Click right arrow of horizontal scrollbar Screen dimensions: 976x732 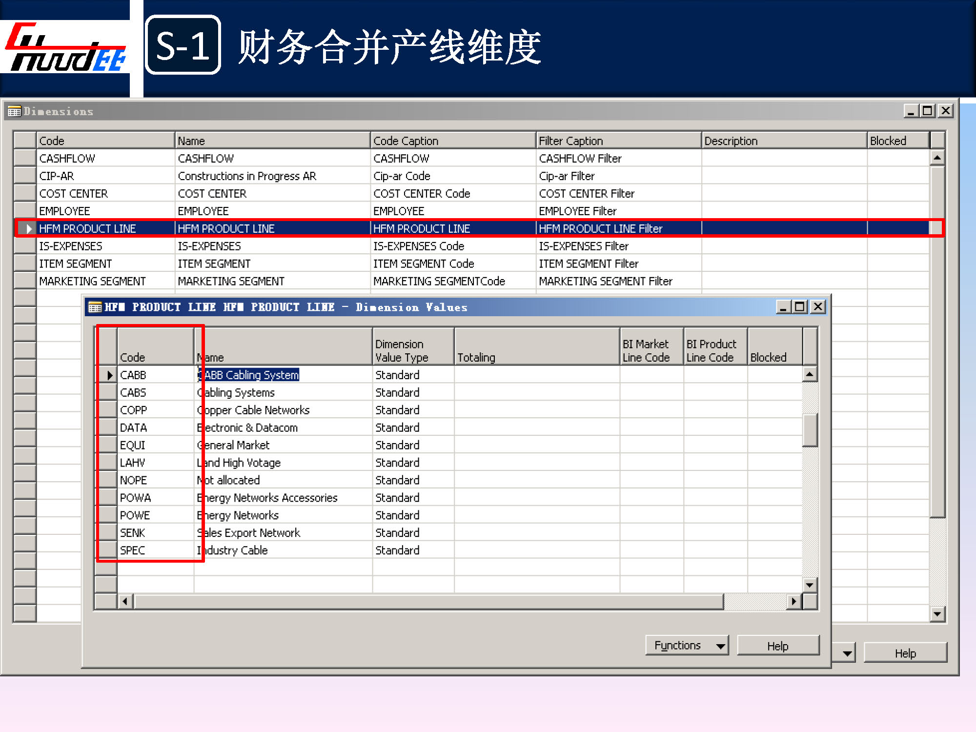click(794, 601)
